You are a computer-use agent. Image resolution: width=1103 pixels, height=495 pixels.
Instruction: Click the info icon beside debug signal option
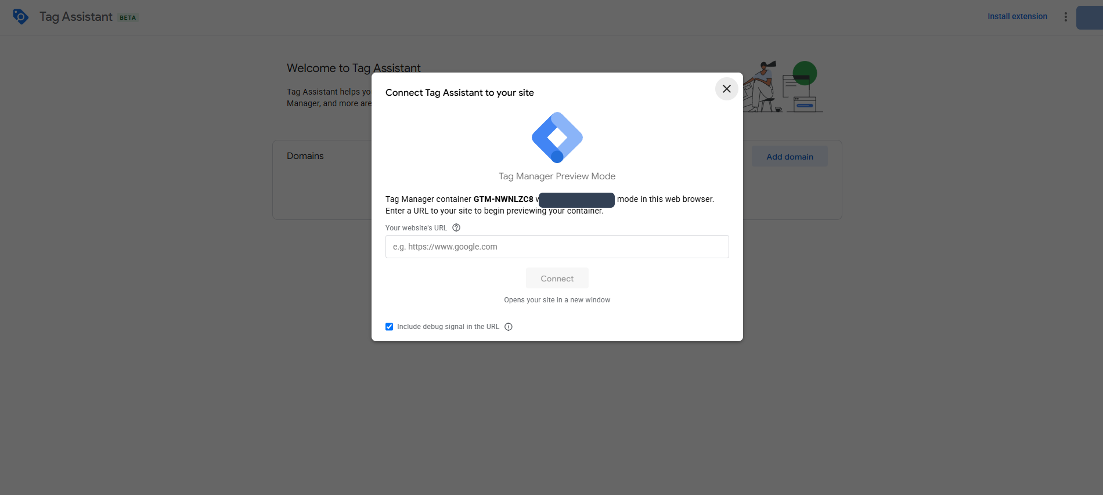(509, 327)
